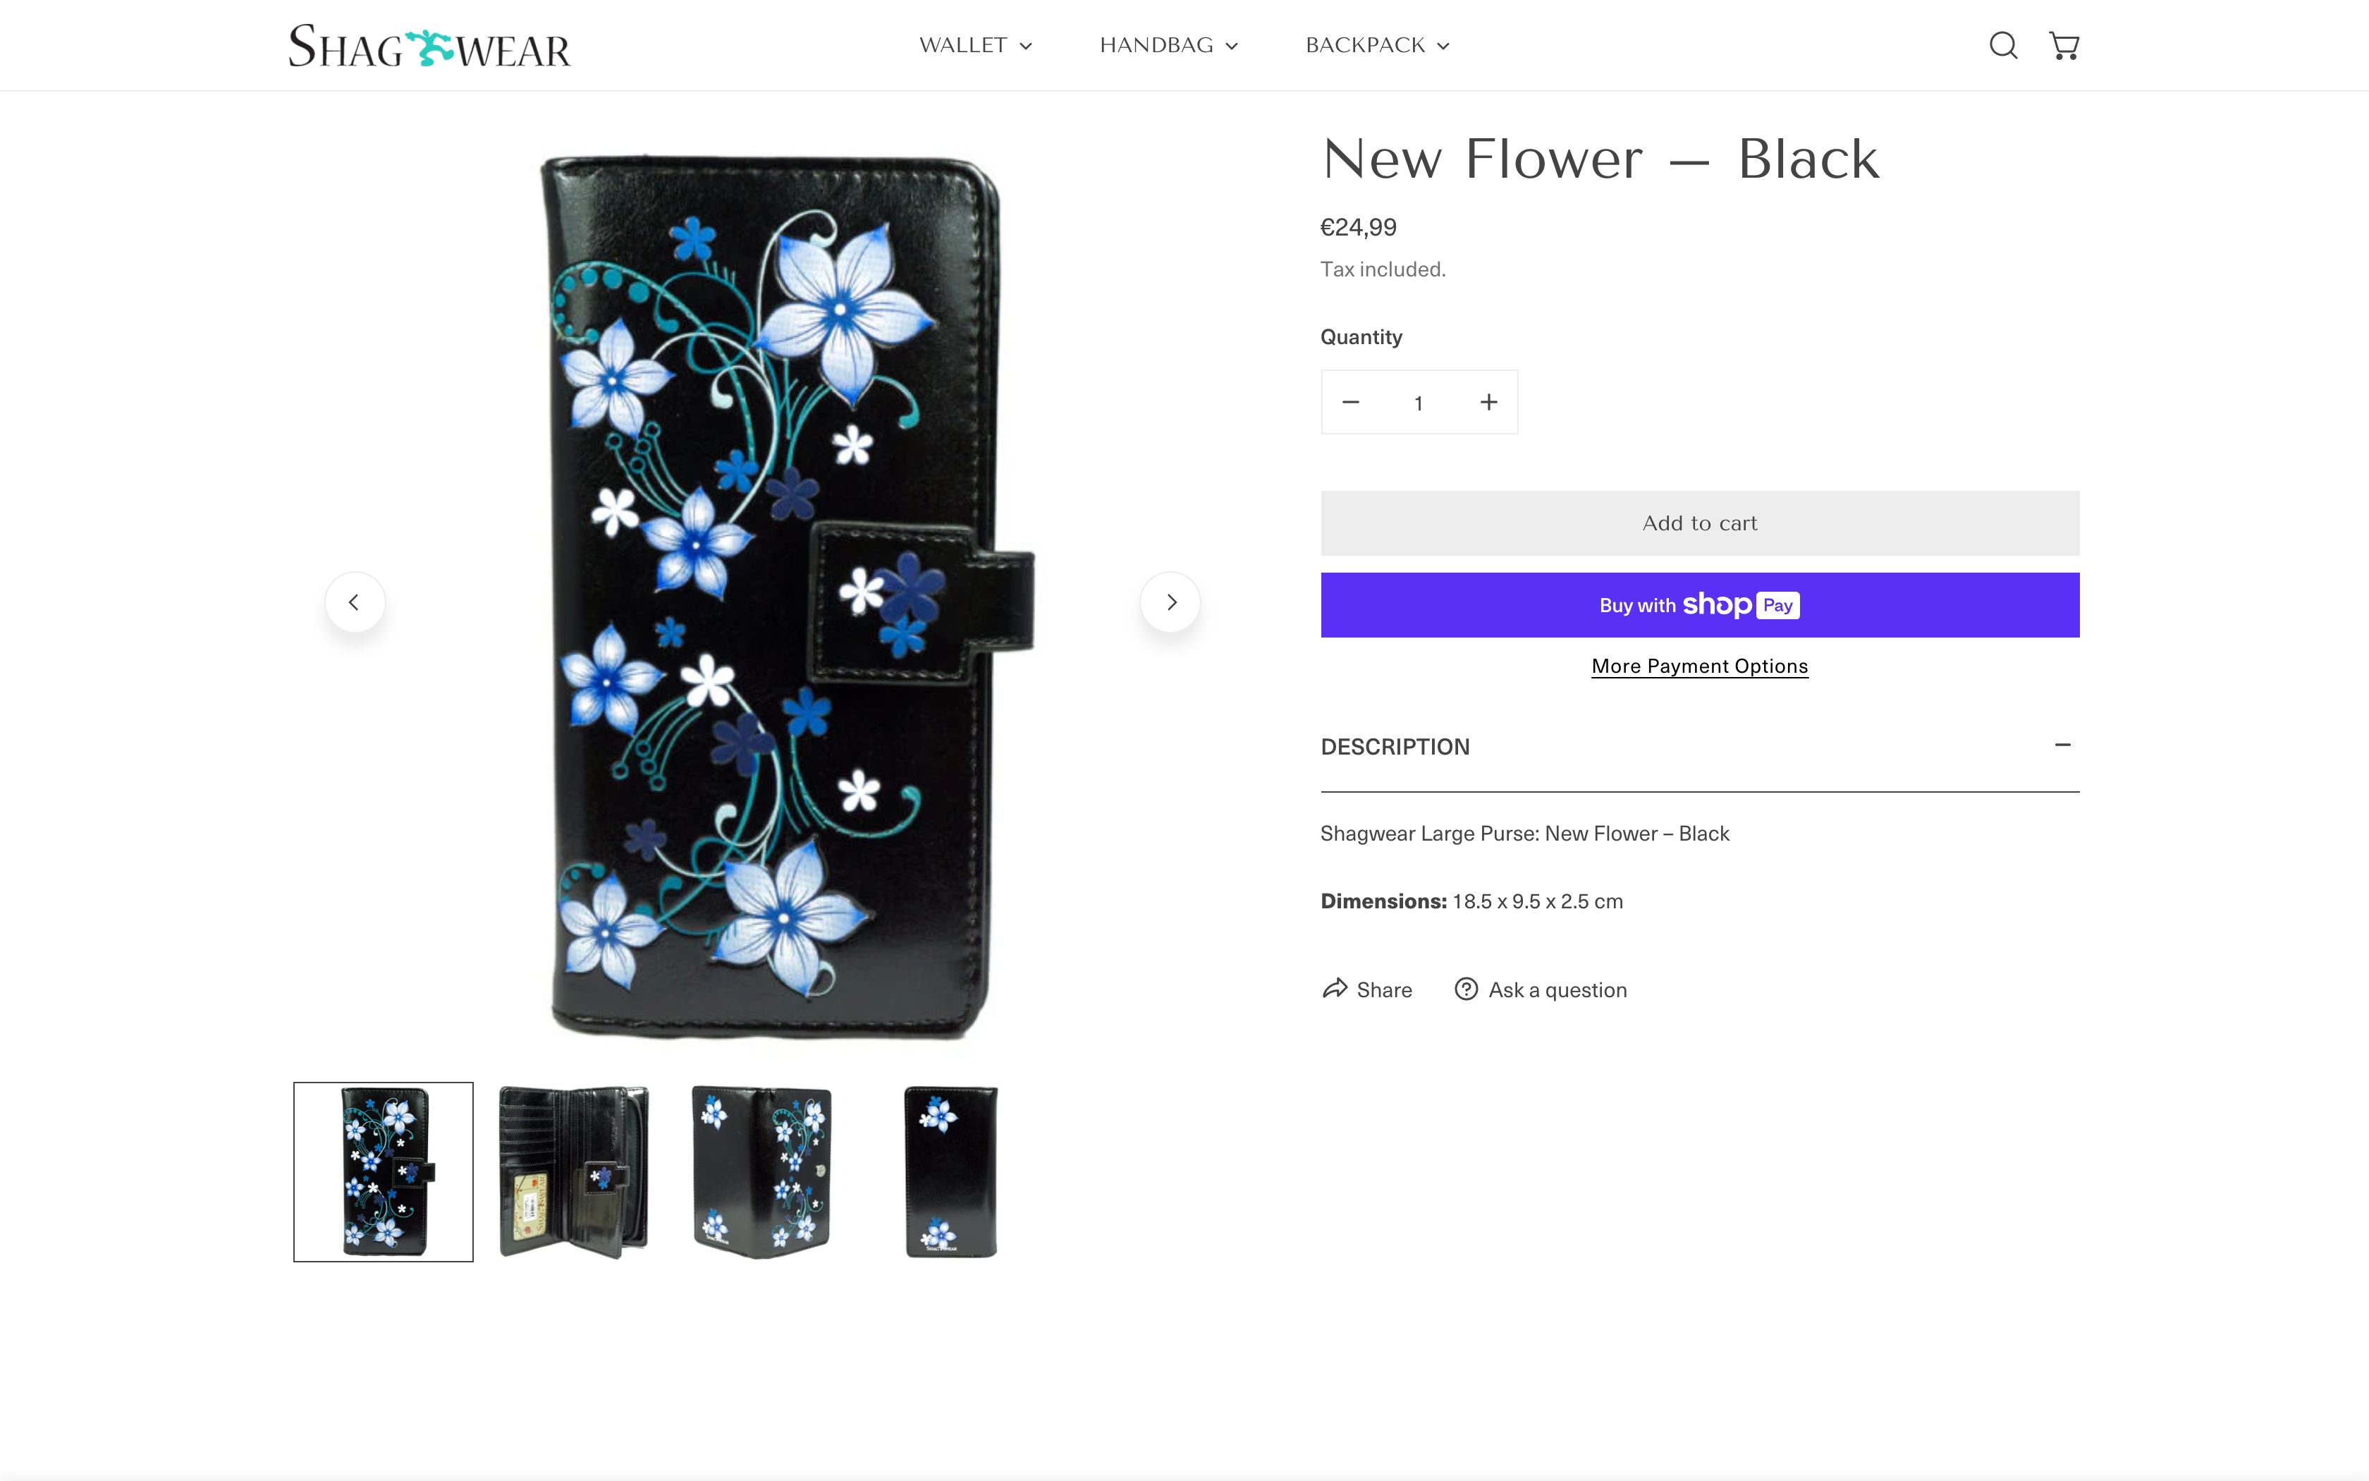Decrease quantity with minus button

point(1351,403)
